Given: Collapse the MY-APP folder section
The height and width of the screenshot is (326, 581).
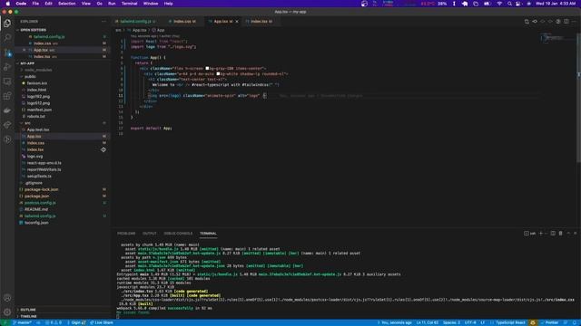Looking at the screenshot, I should pyautogui.click(x=26, y=63).
